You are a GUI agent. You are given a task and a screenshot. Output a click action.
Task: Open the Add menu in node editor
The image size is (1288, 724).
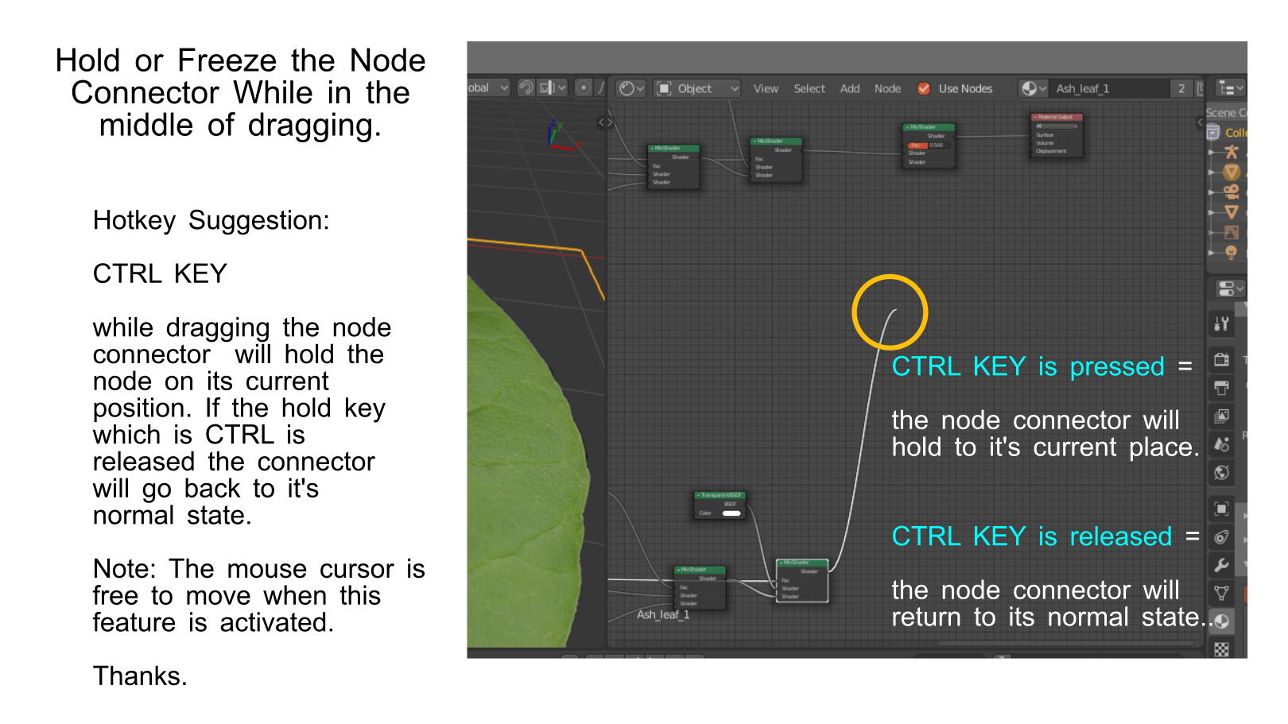[x=850, y=88]
